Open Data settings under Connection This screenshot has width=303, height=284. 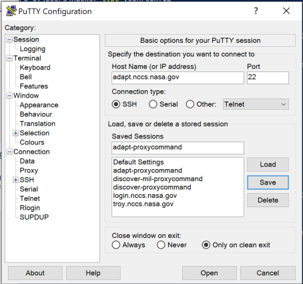[27, 161]
